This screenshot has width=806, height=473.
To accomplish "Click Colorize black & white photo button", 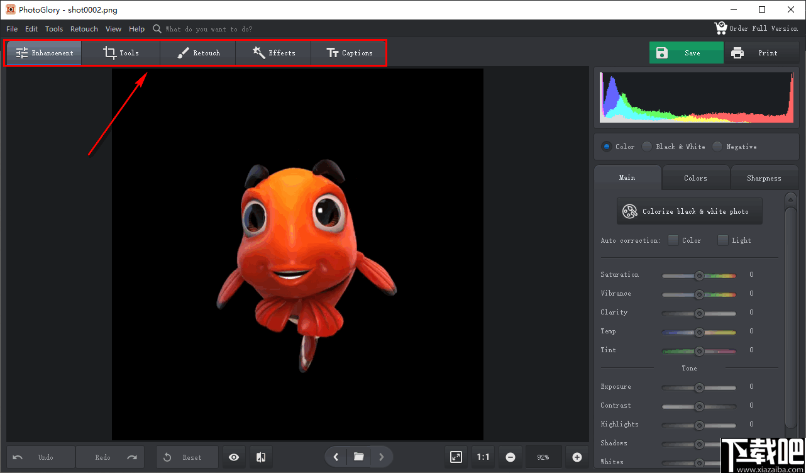I will click(x=689, y=211).
